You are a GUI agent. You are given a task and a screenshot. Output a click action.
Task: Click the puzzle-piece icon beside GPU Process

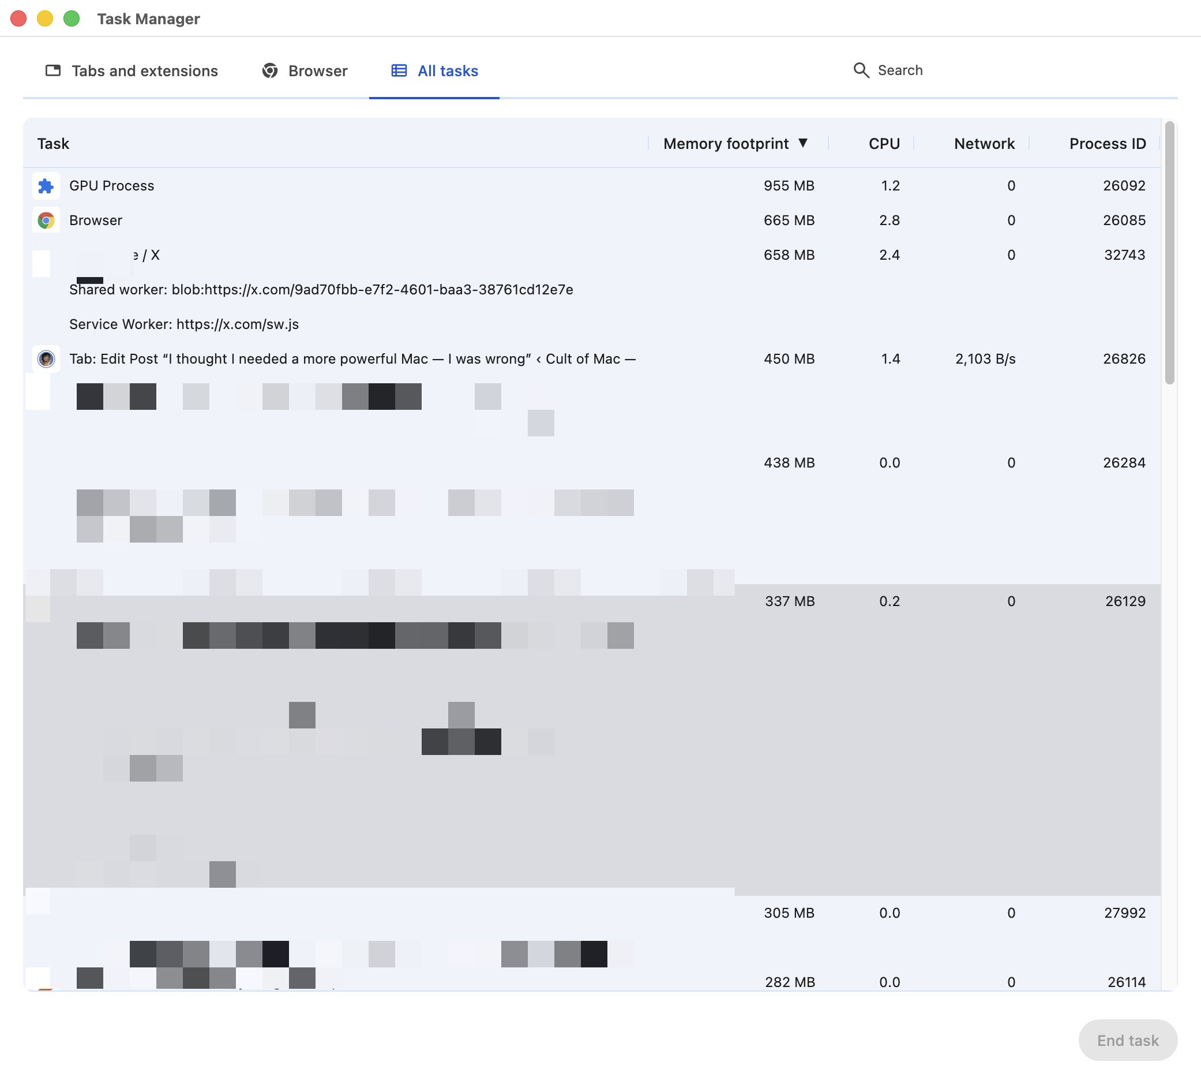coord(46,186)
